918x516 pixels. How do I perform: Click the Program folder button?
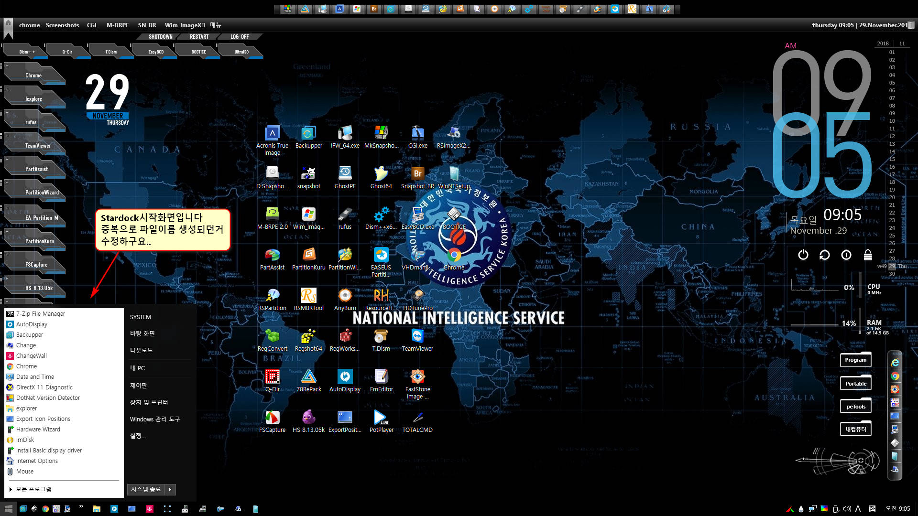point(855,360)
